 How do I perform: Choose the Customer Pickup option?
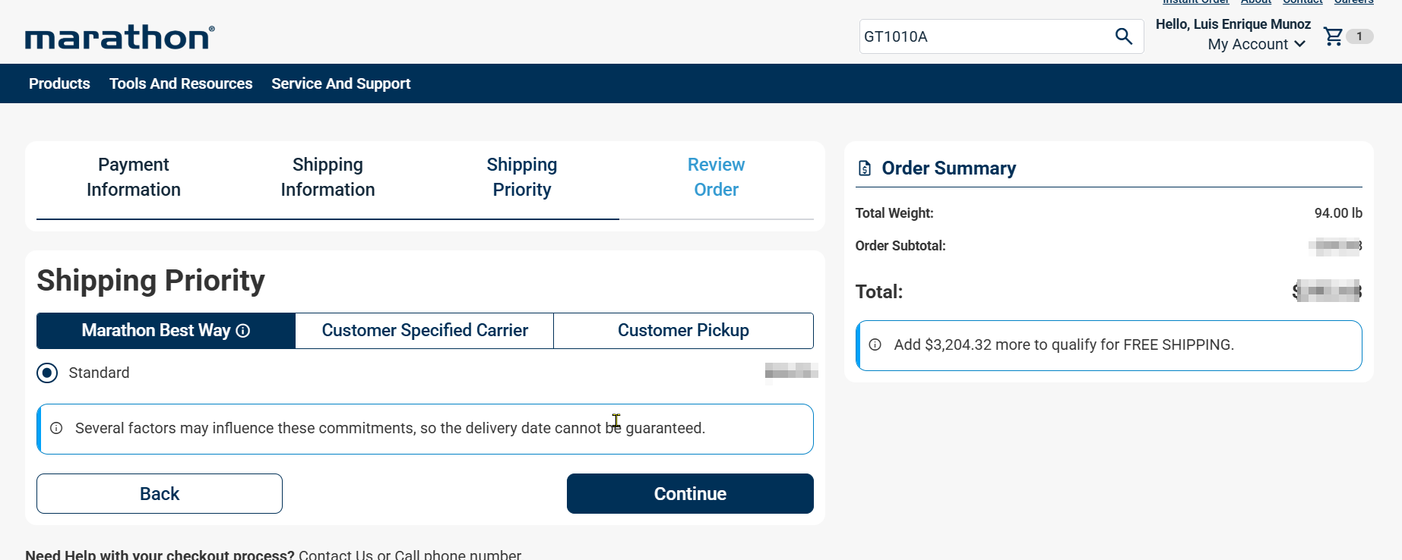(x=683, y=331)
